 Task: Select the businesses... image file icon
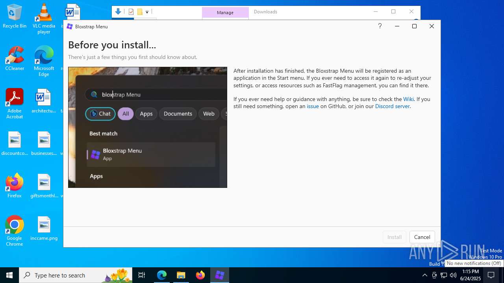[44, 143]
